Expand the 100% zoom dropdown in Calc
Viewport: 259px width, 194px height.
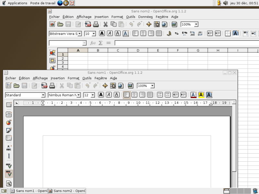coord(196,25)
